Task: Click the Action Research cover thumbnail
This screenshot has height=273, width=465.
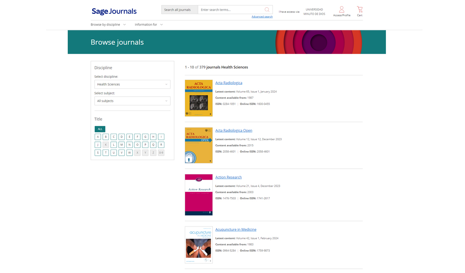Action: 199,195
